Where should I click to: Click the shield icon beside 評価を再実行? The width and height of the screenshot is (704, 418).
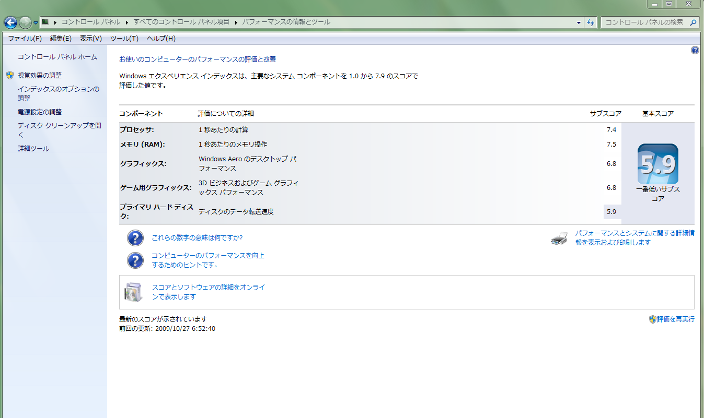pos(652,319)
